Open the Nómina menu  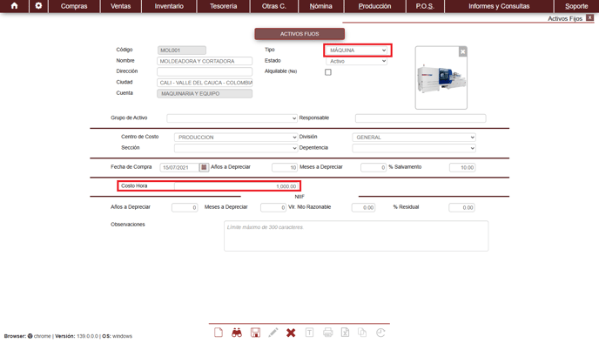(x=321, y=6)
